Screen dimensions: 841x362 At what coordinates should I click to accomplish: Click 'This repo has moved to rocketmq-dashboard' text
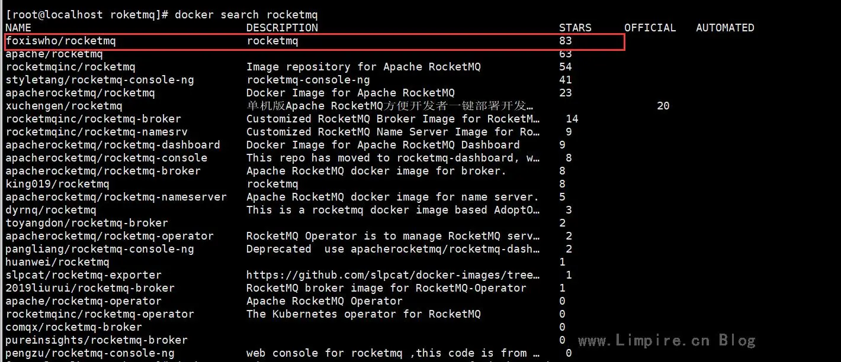(393, 158)
